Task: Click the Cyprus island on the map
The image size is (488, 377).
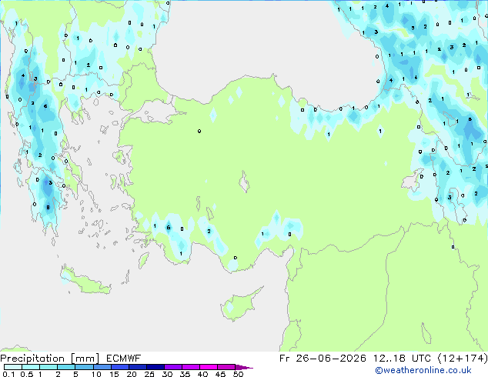Action: (x=239, y=305)
